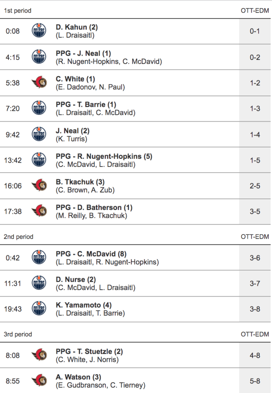Screen dimensions: 272x393
Task: Click Oilers logo beside K. Yamamoto goal
Action: [39, 309]
